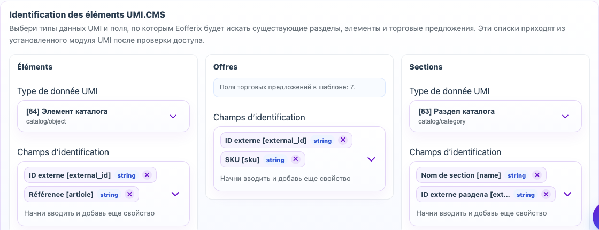Click the Éléments card heading

click(35, 67)
